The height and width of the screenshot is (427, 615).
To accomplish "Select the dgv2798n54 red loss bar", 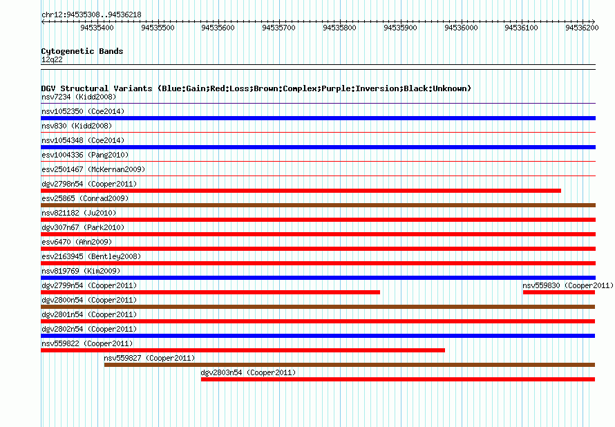I will (x=301, y=191).
